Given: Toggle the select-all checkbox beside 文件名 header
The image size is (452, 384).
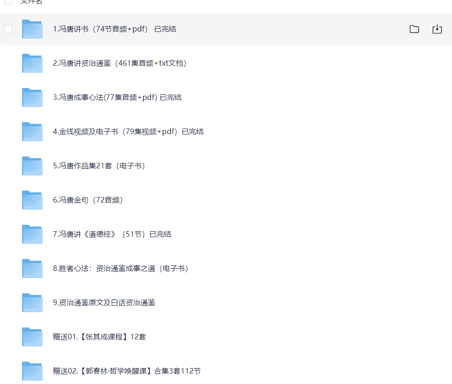Looking at the screenshot, I should coord(8,1).
